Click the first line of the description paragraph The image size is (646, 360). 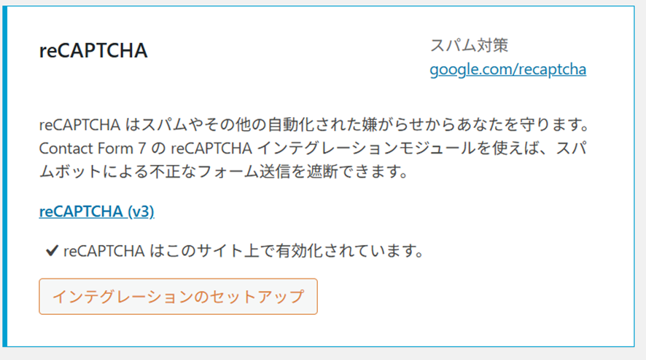314,124
